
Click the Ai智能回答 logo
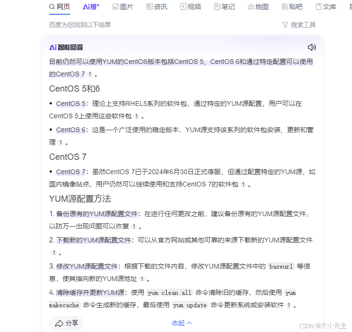coord(66,47)
